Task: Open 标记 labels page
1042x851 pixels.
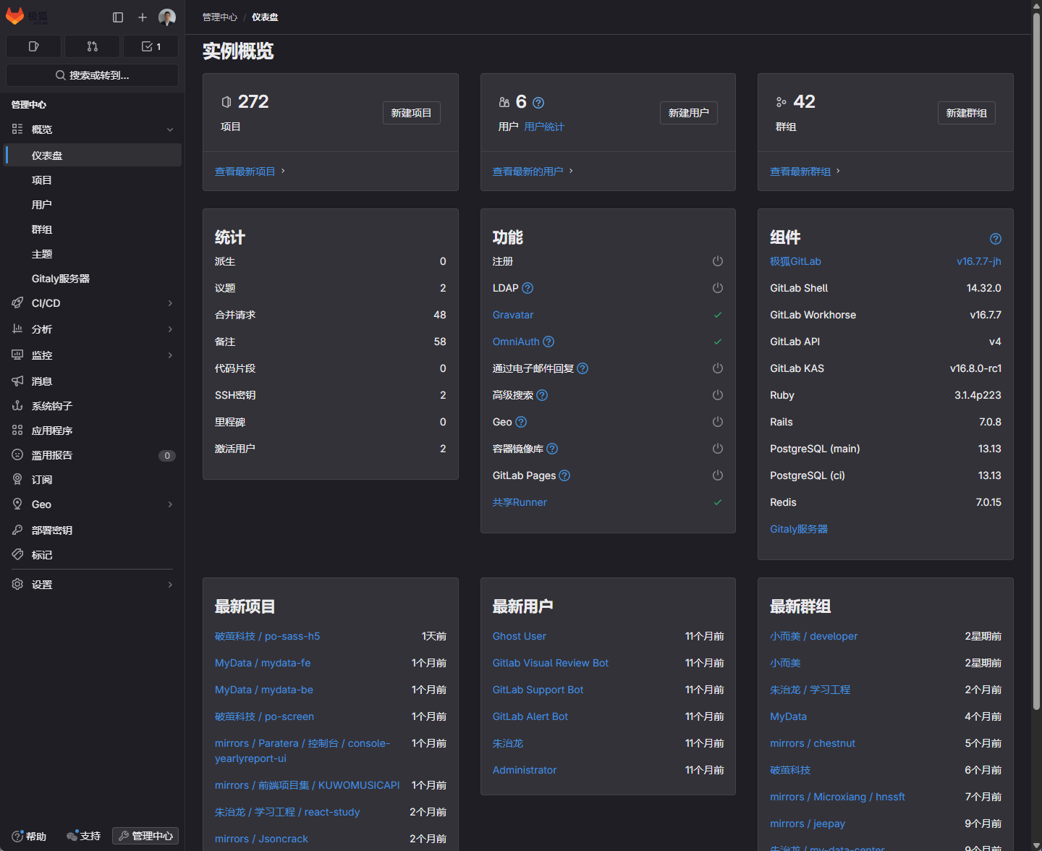Action: coord(93,555)
